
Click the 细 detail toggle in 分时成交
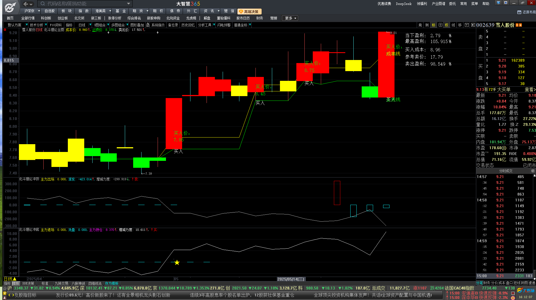pyautogui.click(x=533, y=171)
